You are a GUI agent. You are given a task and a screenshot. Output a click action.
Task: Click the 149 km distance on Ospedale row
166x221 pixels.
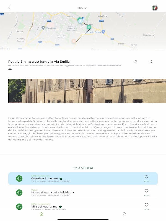(147, 181)
